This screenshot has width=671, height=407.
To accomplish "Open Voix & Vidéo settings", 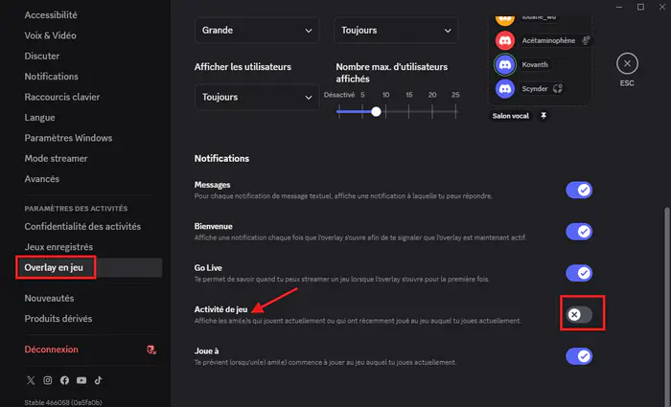I will (50, 35).
